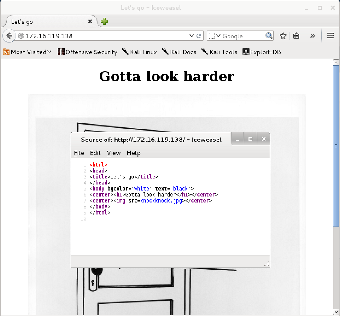Click in the address bar showing 172.16.119.138
Viewport: 340px width, 316px height.
click(105, 36)
